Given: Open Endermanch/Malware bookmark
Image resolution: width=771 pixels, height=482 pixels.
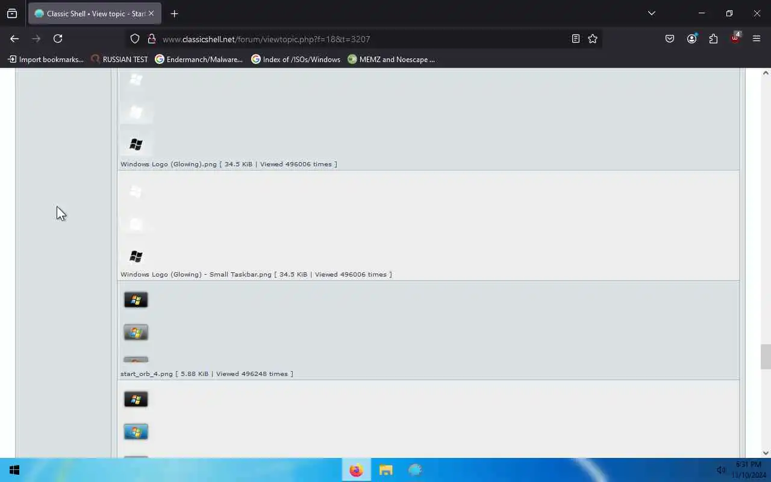Looking at the screenshot, I should (199, 59).
